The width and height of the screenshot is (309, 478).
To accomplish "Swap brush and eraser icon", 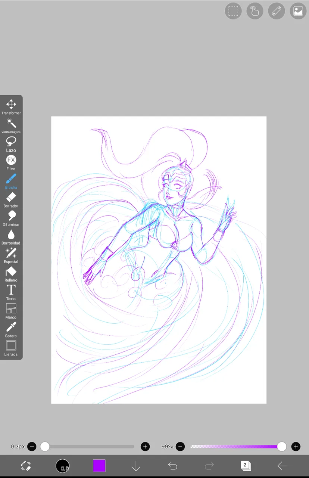I will [x=26, y=466].
